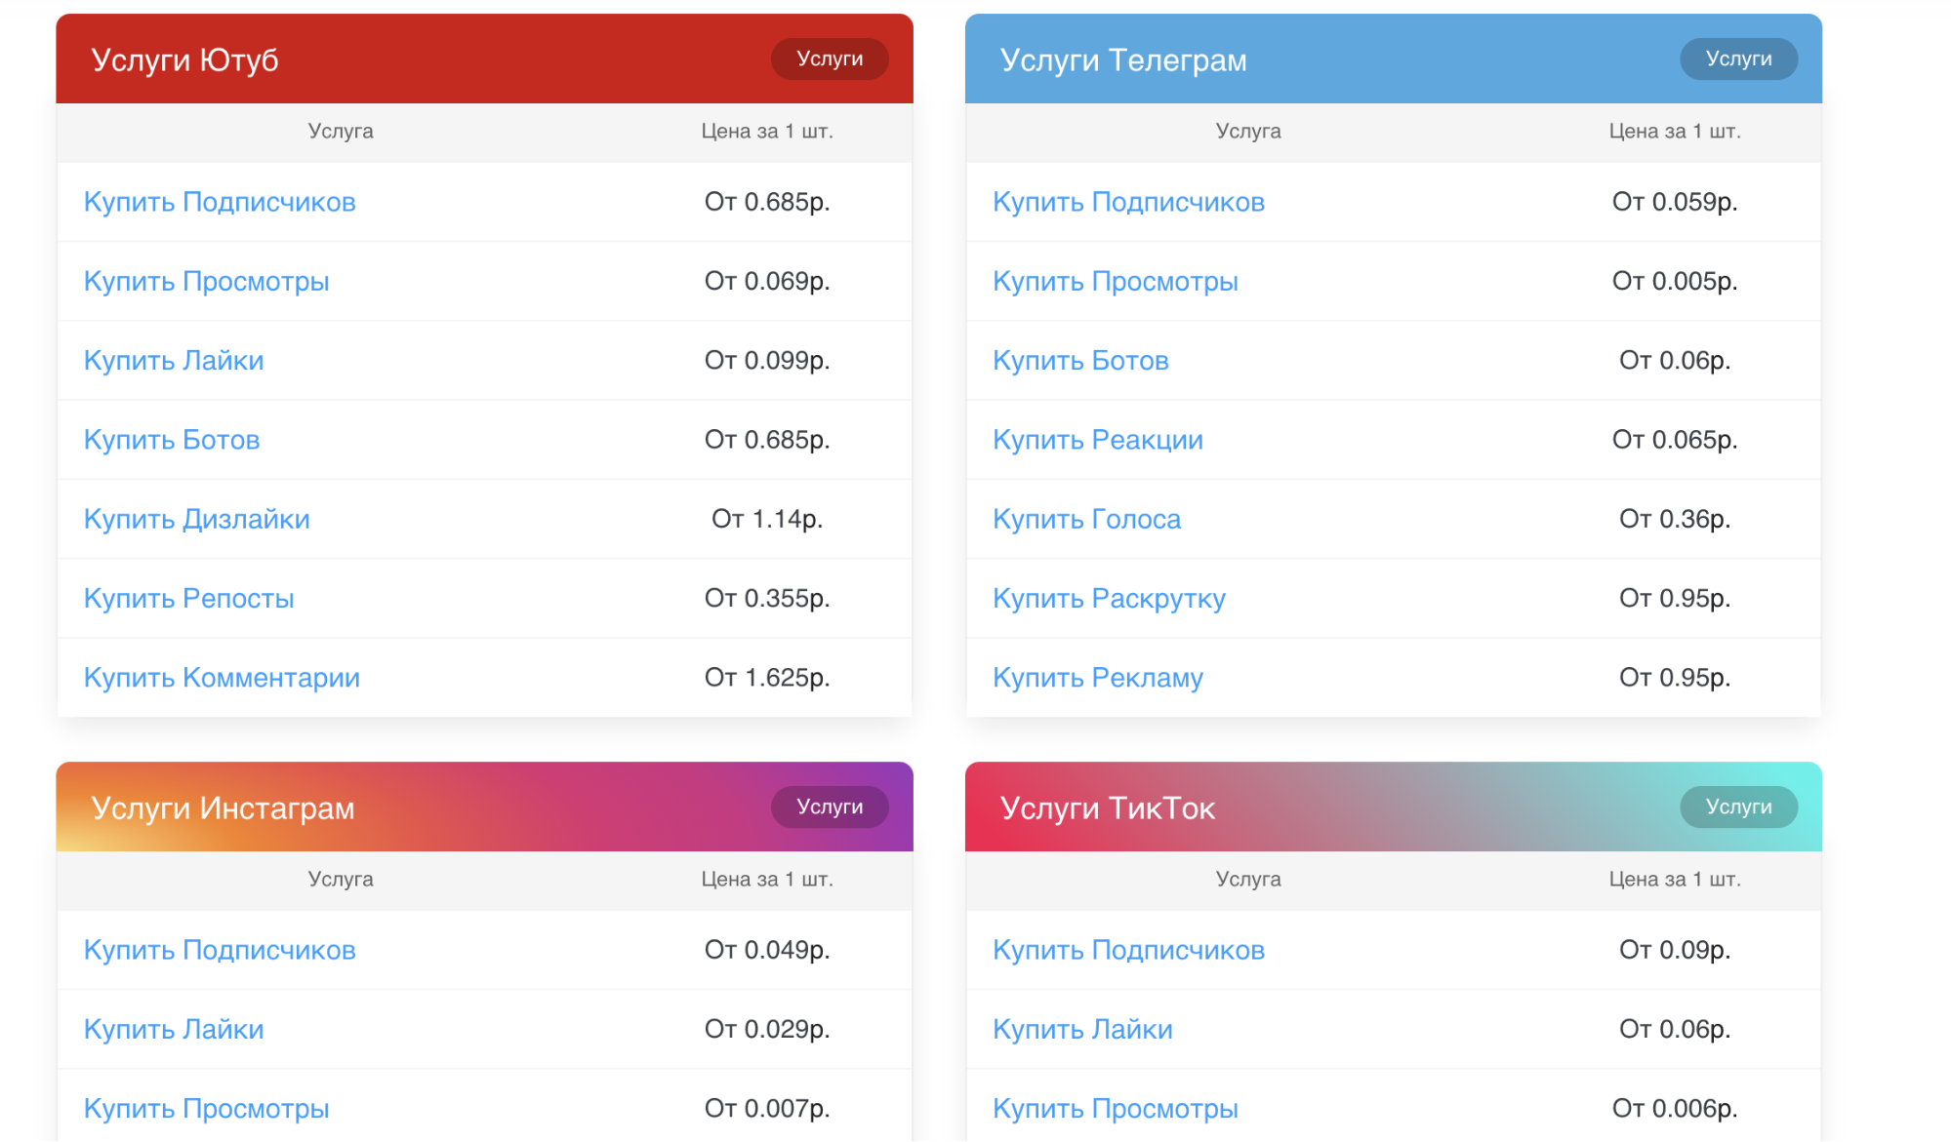Select the От 0.95р. price for Раскрутку

[x=1675, y=598]
